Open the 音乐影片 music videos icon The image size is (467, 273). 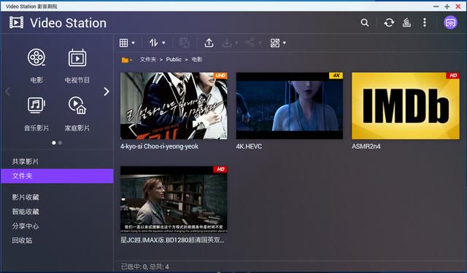coord(36,105)
